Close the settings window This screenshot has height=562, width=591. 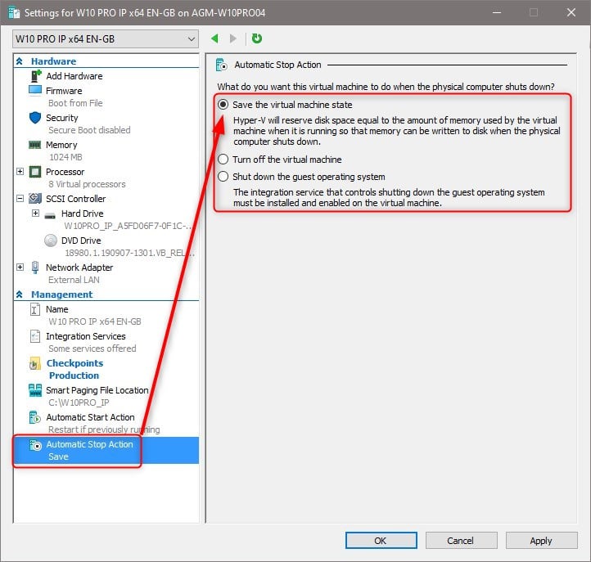pyautogui.click(x=571, y=12)
